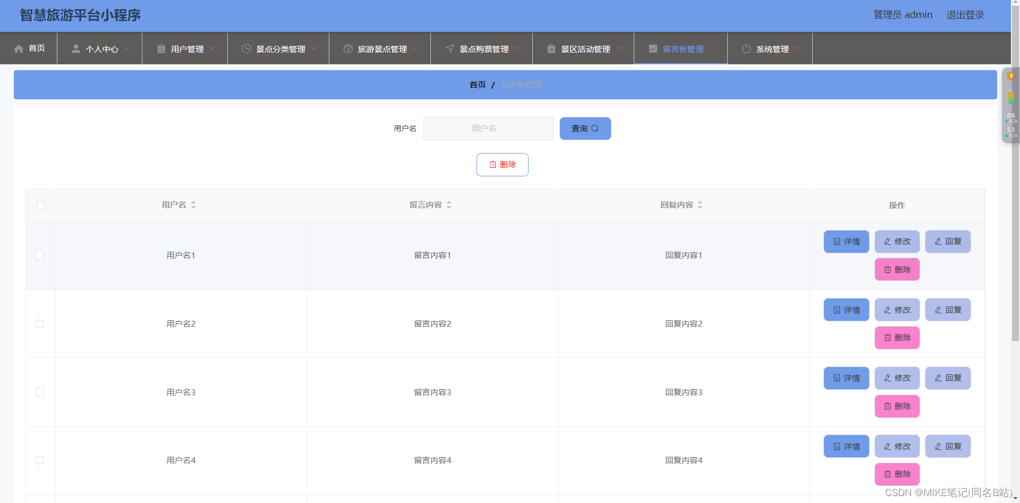Expand the 用户管理 dropdown chevron
Viewport: 1020px width, 503px height.
click(x=212, y=48)
